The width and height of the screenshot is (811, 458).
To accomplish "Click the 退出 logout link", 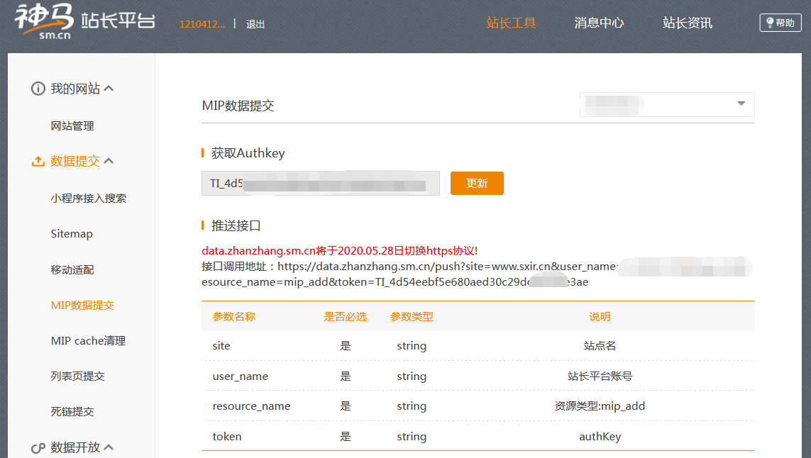I will pyautogui.click(x=255, y=24).
